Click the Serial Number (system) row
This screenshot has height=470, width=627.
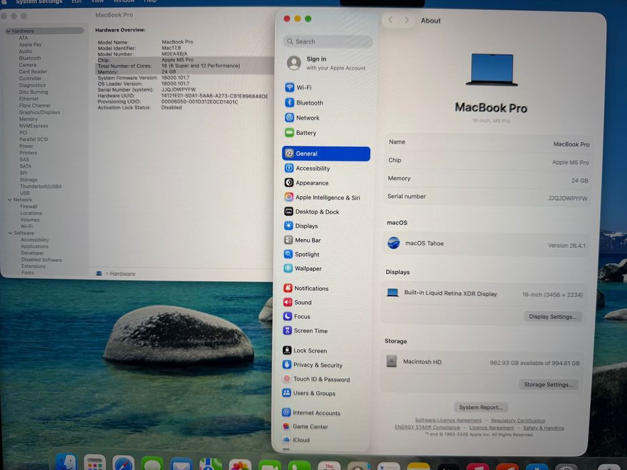(x=147, y=89)
